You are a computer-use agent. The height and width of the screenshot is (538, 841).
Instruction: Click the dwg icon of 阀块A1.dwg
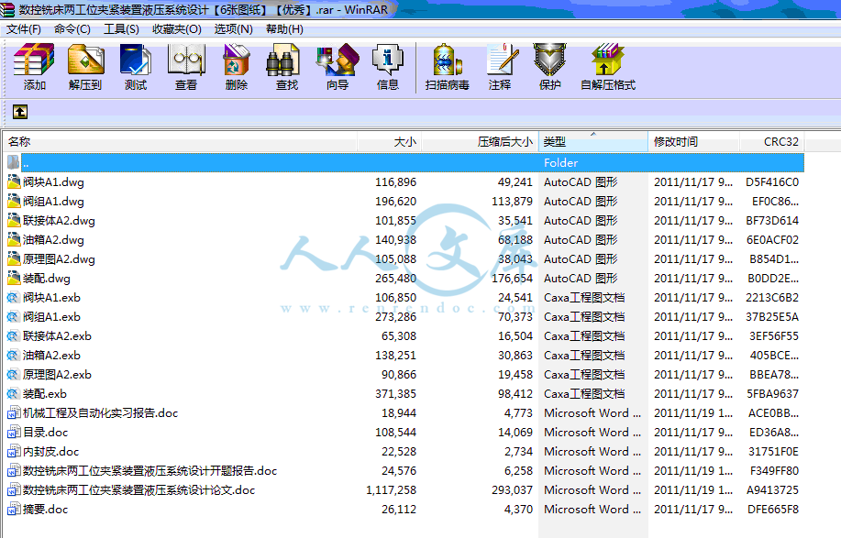click(x=14, y=182)
